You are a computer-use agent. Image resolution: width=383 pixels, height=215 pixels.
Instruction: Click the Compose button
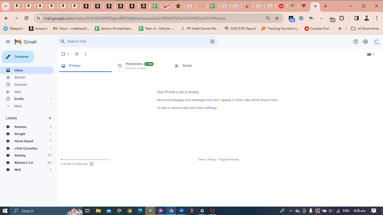click(x=18, y=57)
